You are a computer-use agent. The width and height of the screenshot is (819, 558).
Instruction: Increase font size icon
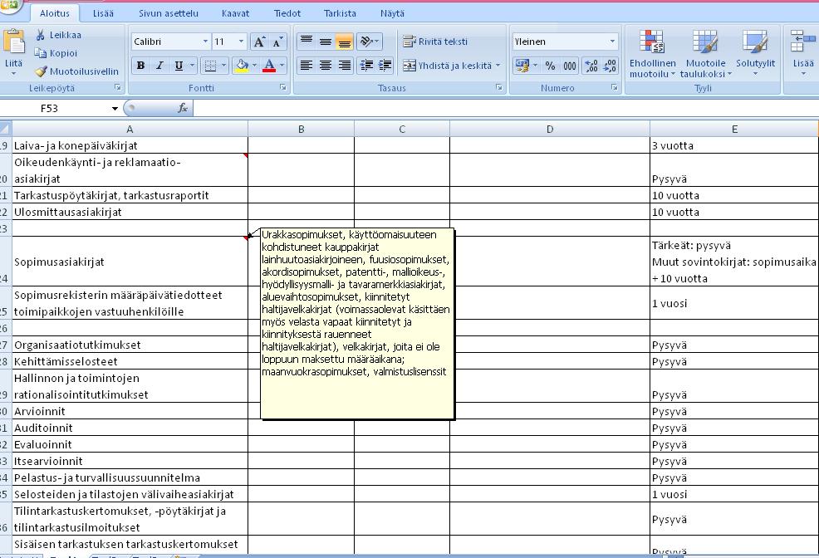[x=259, y=42]
